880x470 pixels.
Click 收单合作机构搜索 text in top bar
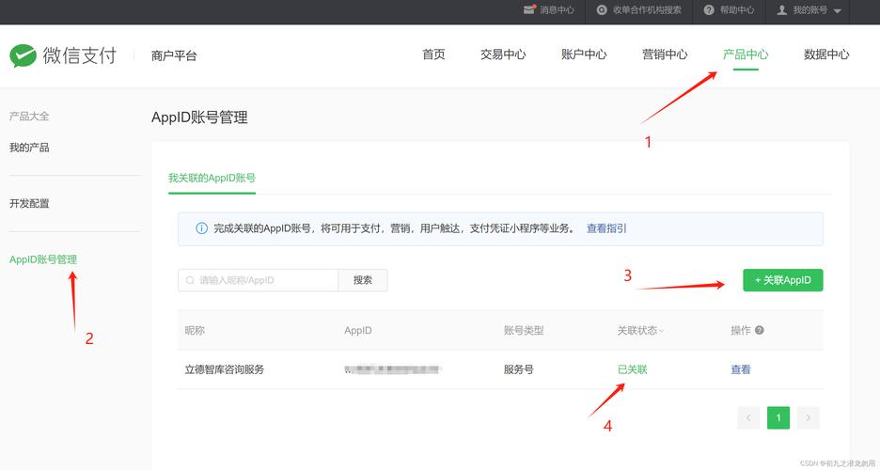(x=647, y=10)
